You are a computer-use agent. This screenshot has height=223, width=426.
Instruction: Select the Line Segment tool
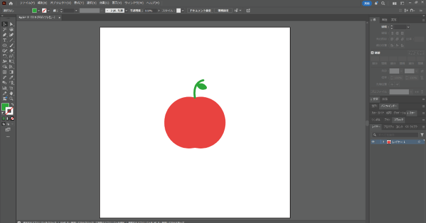point(12,40)
